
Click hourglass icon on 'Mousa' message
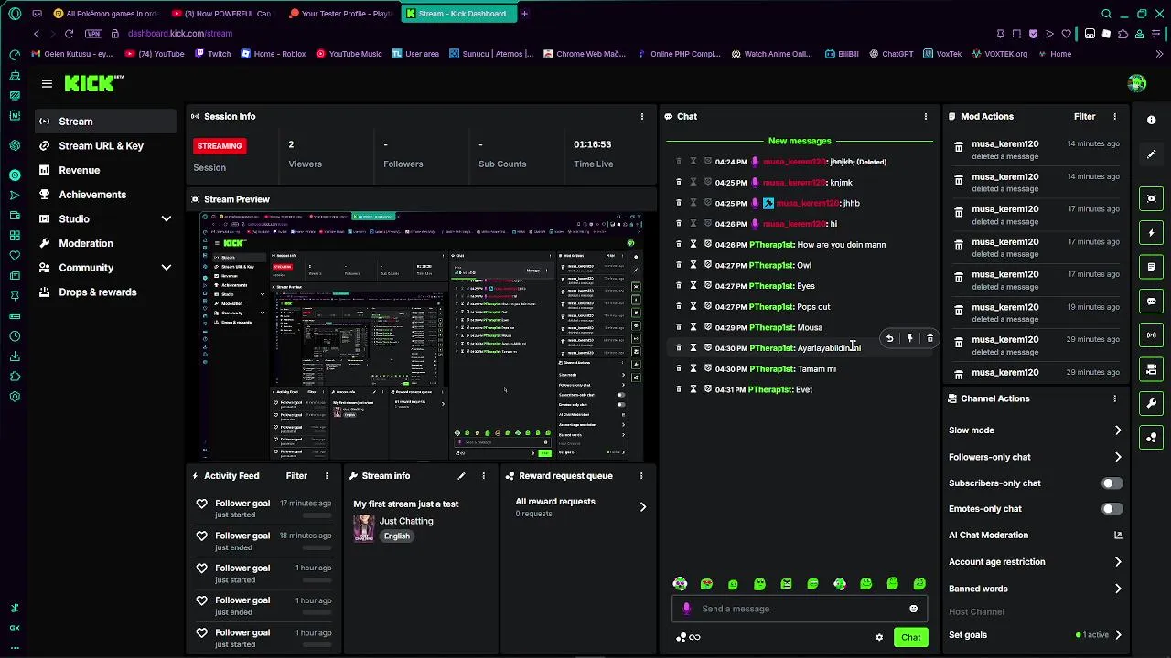[x=693, y=327]
